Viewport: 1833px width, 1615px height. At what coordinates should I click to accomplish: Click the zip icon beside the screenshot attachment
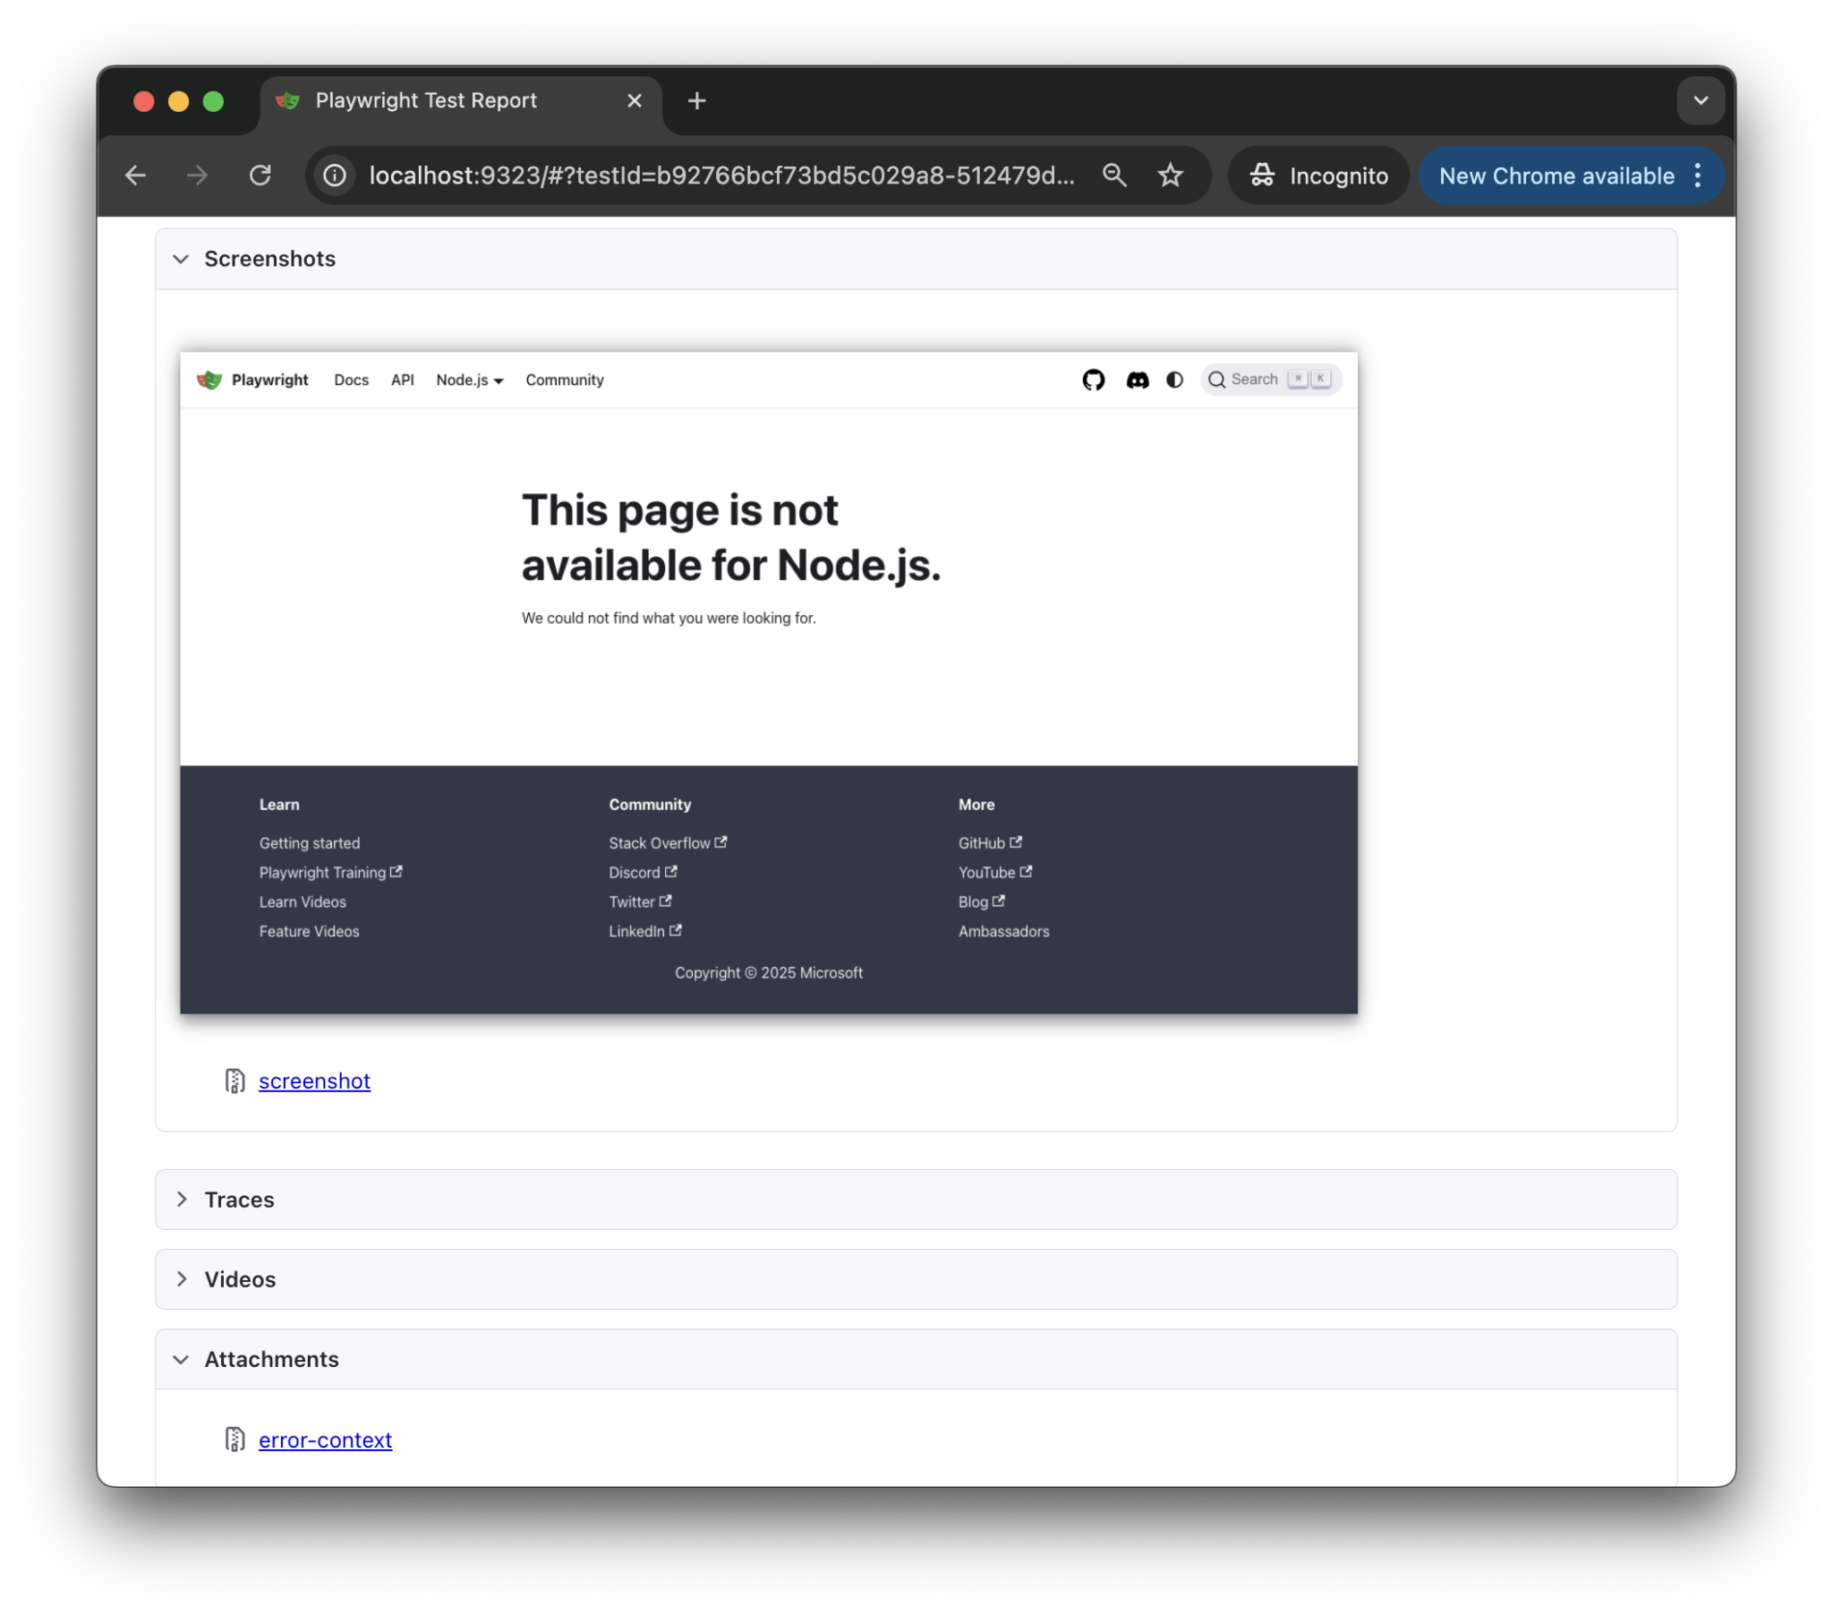pyautogui.click(x=235, y=1081)
